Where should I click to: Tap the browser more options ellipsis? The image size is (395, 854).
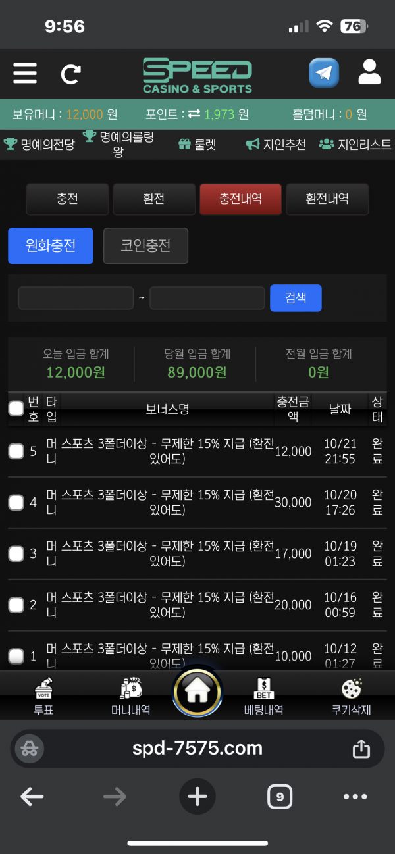[355, 797]
